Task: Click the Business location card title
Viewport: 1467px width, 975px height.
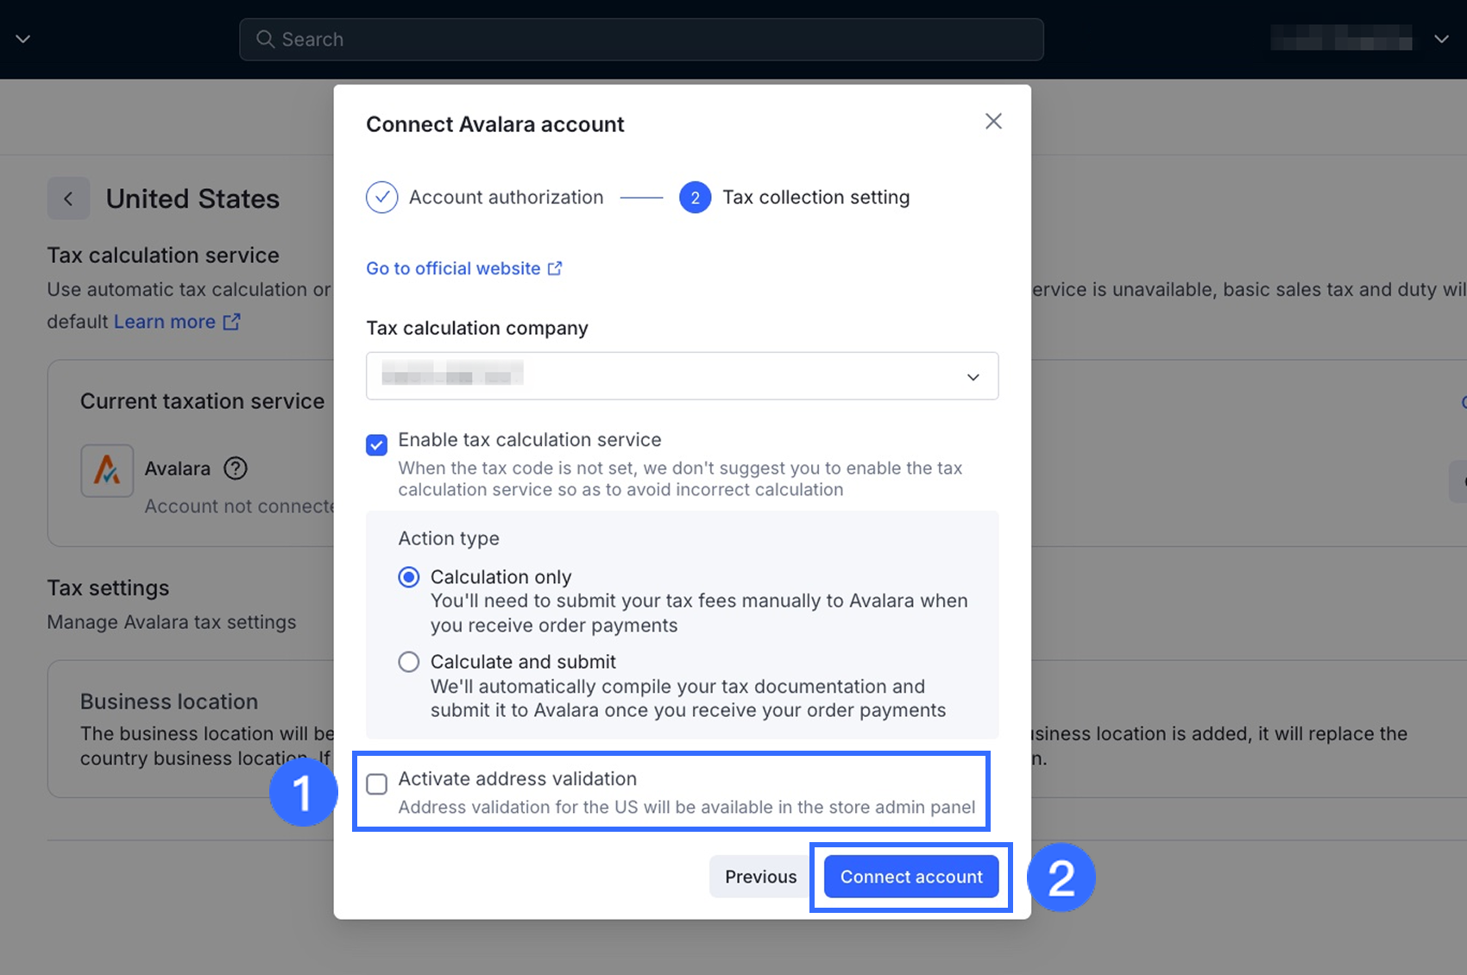Action: pos(169,701)
